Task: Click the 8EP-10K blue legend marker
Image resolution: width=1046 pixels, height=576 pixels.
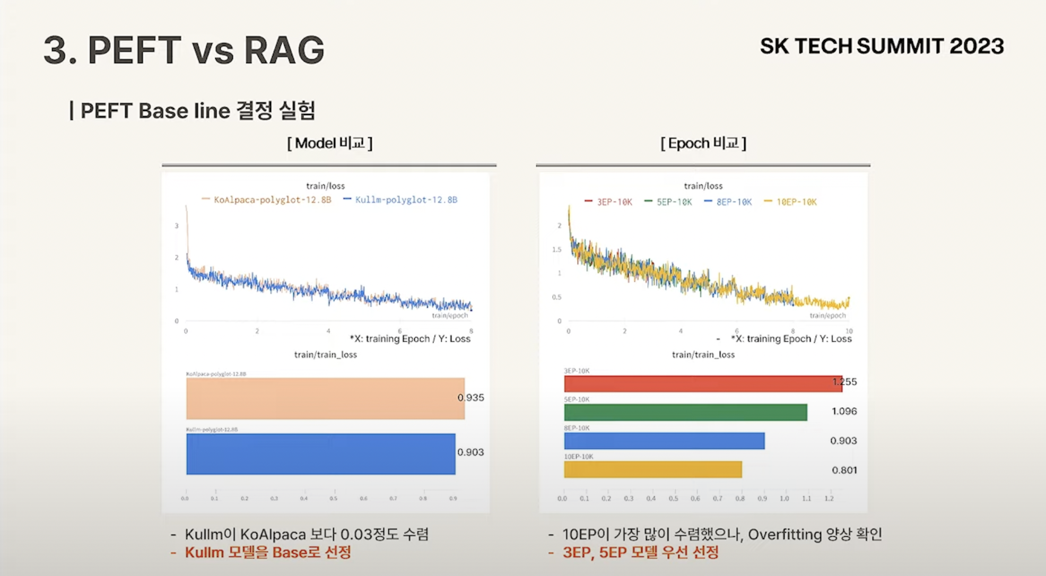Action: pos(708,202)
